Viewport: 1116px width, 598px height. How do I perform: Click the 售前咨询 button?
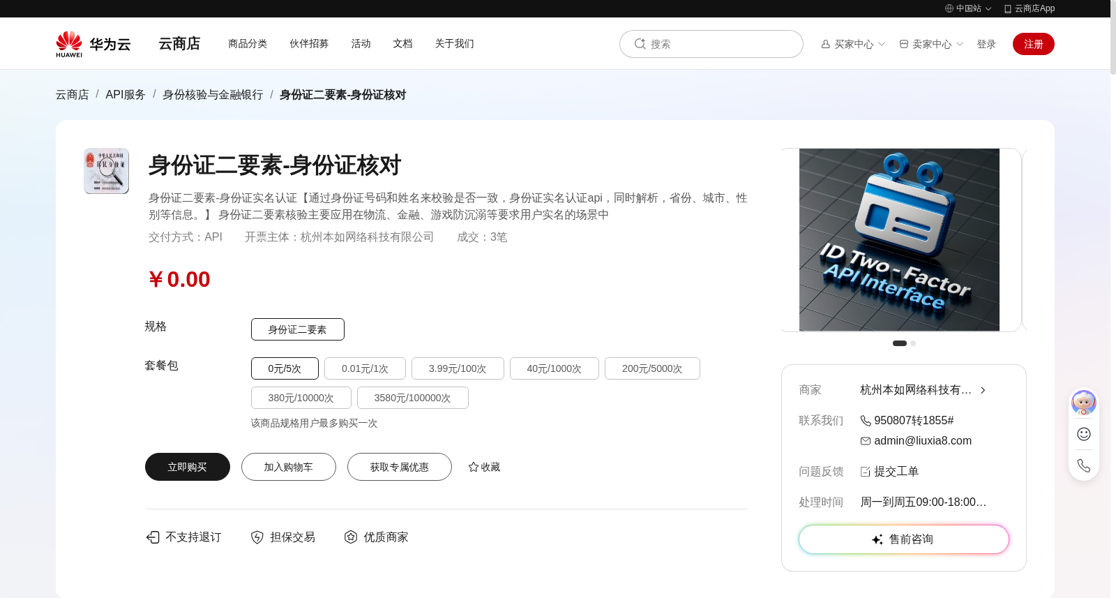click(904, 539)
